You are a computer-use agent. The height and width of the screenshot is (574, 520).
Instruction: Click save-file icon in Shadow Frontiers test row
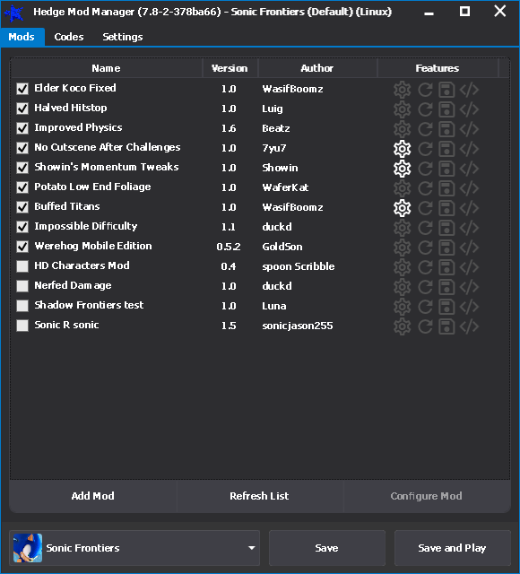pos(446,307)
